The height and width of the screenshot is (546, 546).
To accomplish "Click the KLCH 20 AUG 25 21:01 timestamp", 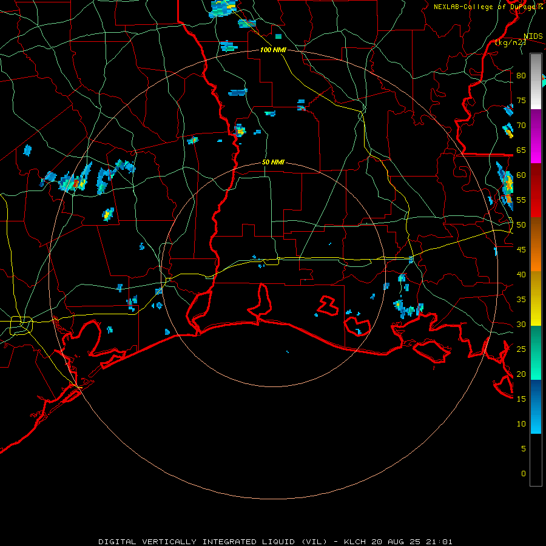I will tap(398, 542).
